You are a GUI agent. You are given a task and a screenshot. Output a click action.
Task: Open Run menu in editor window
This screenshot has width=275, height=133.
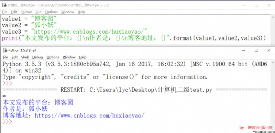click(x=38, y=12)
